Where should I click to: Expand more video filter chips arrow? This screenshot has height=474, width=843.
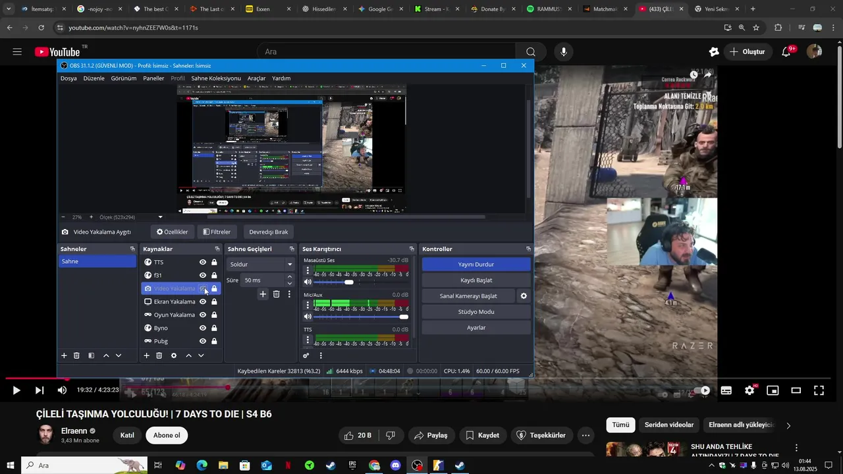pyautogui.click(x=788, y=425)
